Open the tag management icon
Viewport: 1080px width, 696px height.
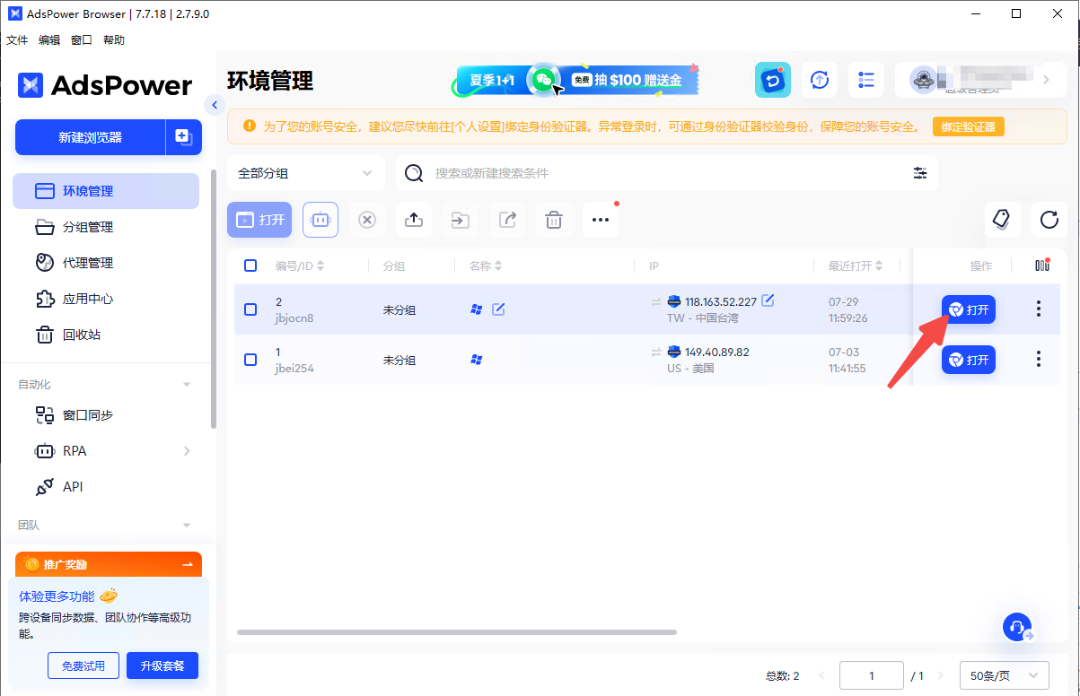(1001, 220)
